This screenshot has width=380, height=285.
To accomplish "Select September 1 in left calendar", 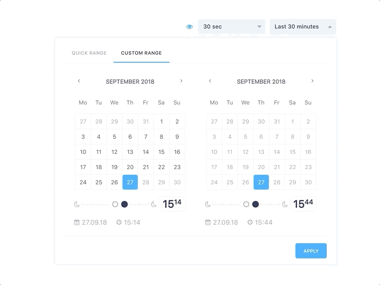I will [161, 122].
